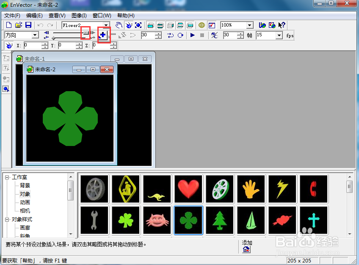Play the animation
Image resolution: width=359 pixels, height=265 pixels.
(192, 35)
